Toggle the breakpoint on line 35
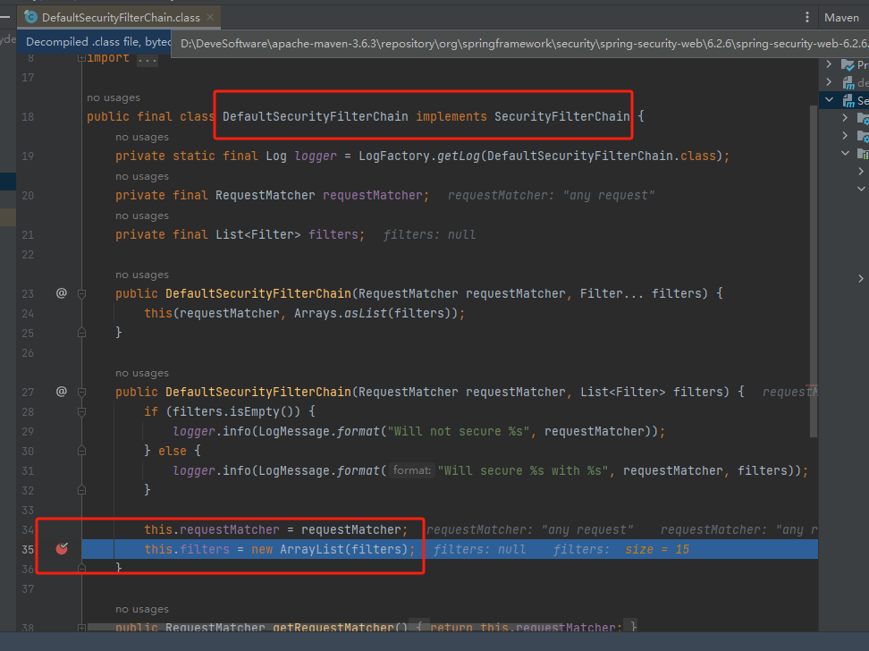 [61, 549]
